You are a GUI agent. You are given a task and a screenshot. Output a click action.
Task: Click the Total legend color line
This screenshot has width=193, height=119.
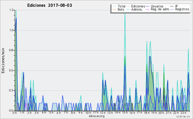(x=114, y=6)
